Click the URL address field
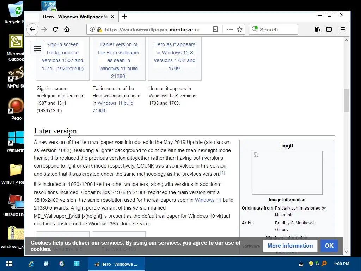The width and height of the screenshot is (361, 271). pos(152,30)
